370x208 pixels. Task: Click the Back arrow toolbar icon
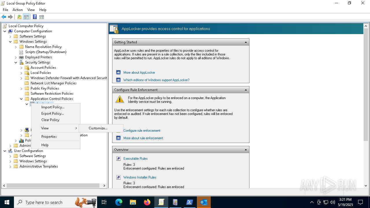4,17
